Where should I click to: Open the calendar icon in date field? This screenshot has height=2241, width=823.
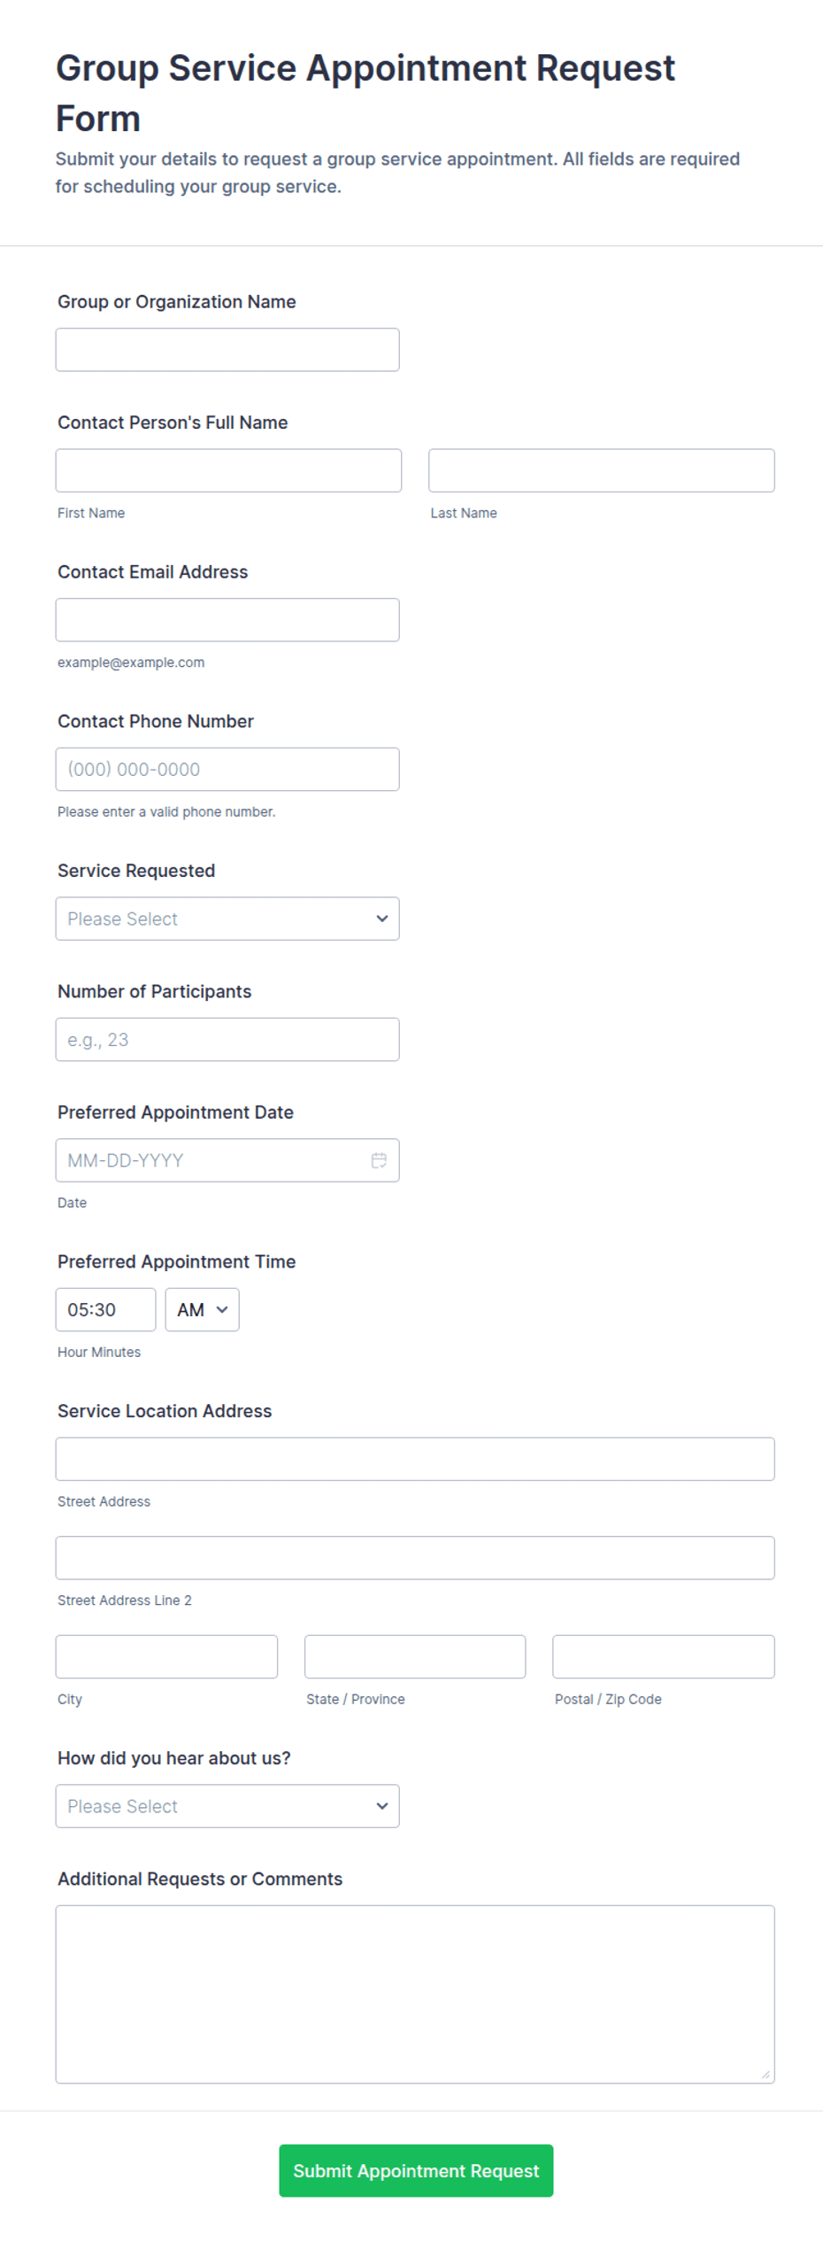click(379, 1160)
